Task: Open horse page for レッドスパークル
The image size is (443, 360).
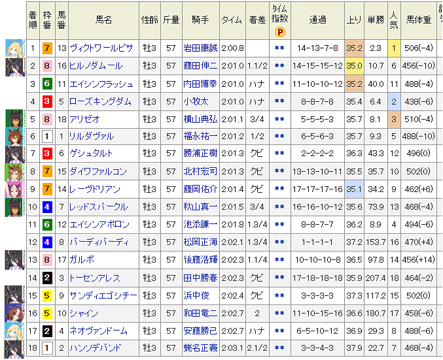Action: pyautogui.click(x=99, y=207)
